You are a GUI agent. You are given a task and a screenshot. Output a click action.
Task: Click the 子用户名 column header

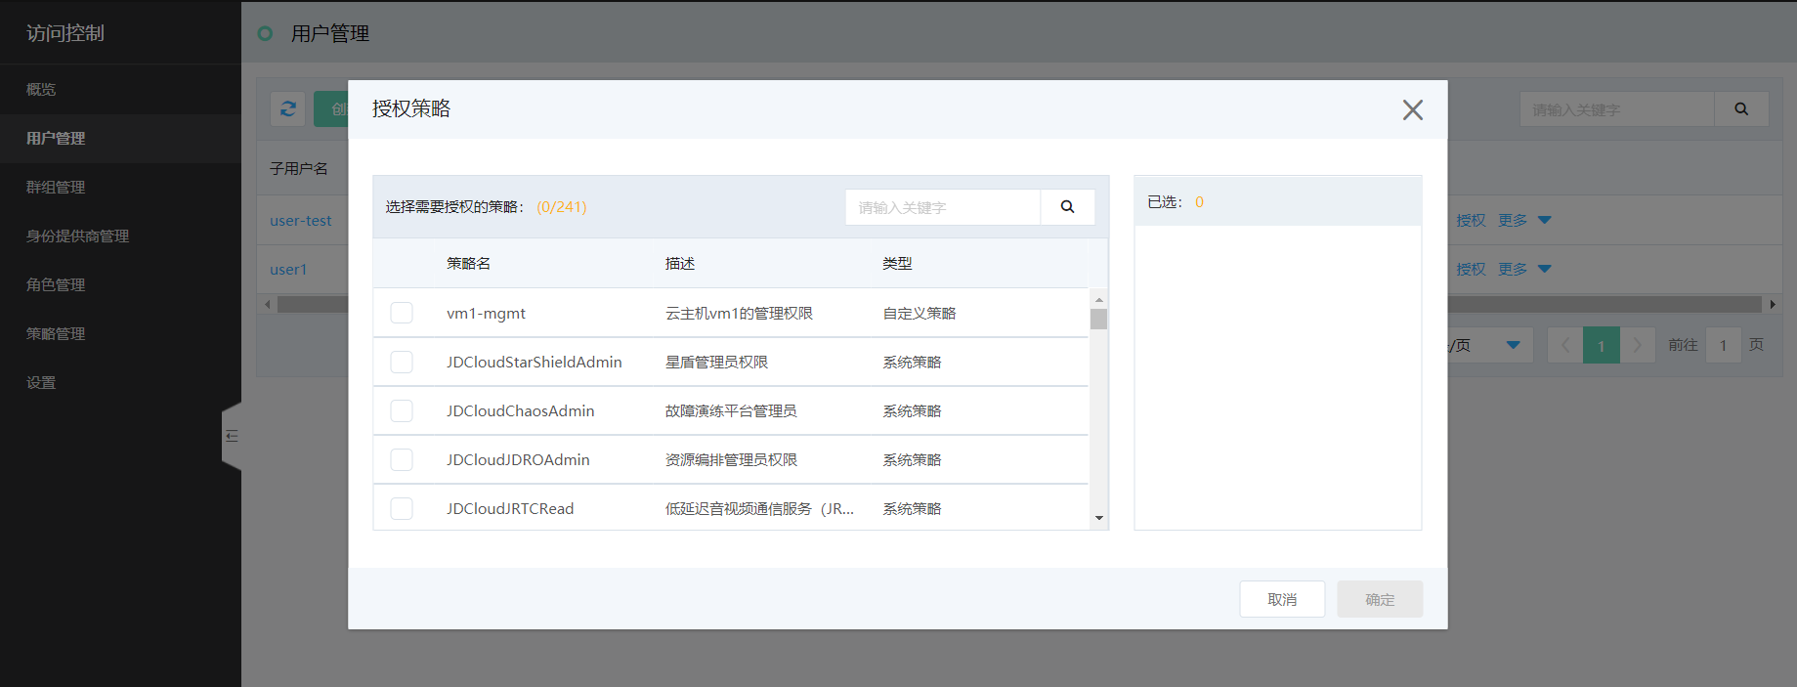pyautogui.click(x=299, y=169)
